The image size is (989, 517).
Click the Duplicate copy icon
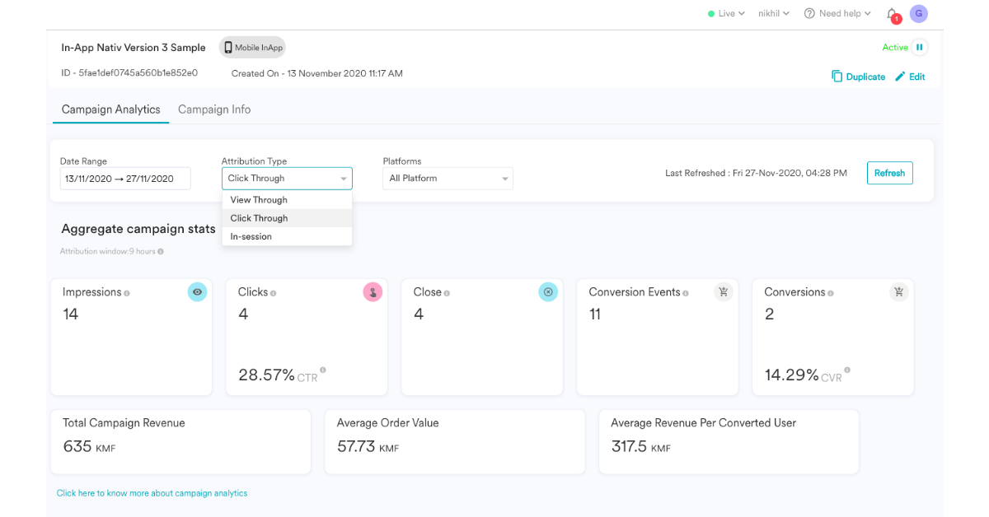(x=837, y=77)
